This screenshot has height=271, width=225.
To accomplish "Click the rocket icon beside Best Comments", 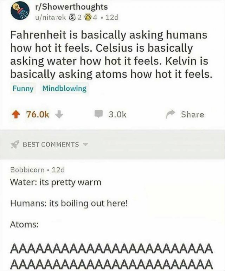I will coord(15,144).
